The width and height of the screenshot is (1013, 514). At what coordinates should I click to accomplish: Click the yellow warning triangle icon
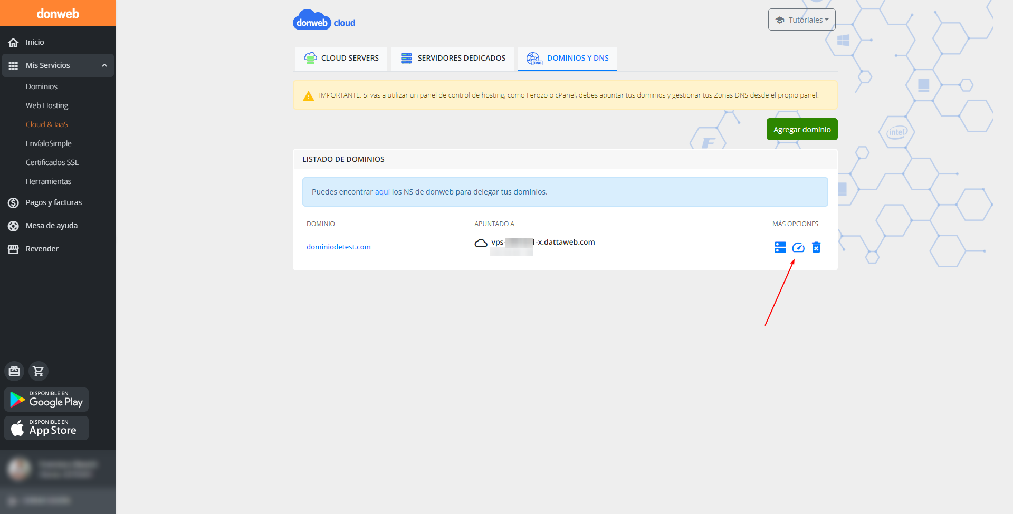(309, 95)
